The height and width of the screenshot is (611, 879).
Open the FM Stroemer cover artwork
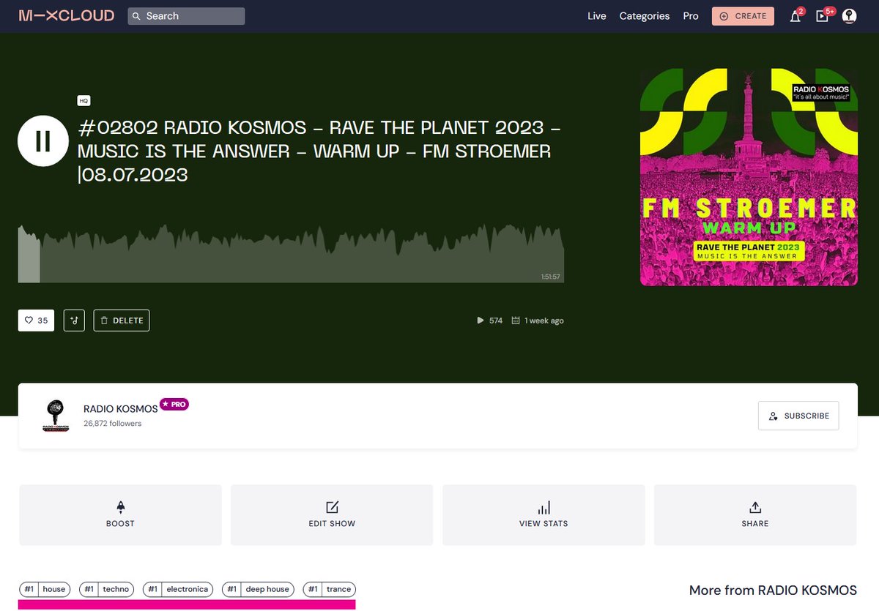tap(749, 176)
